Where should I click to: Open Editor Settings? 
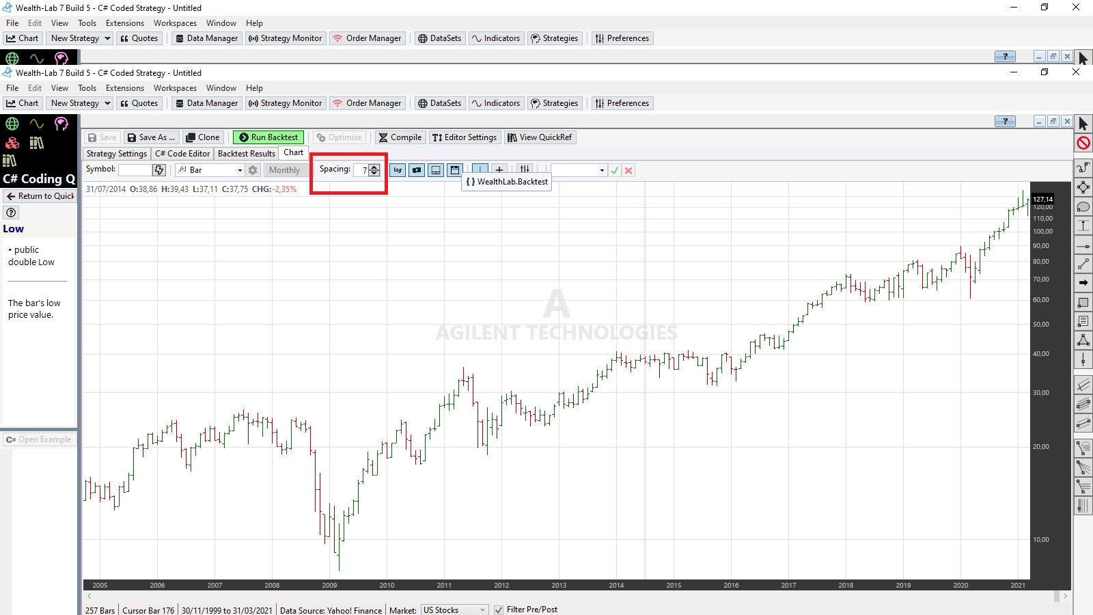[x=465, y=137]
